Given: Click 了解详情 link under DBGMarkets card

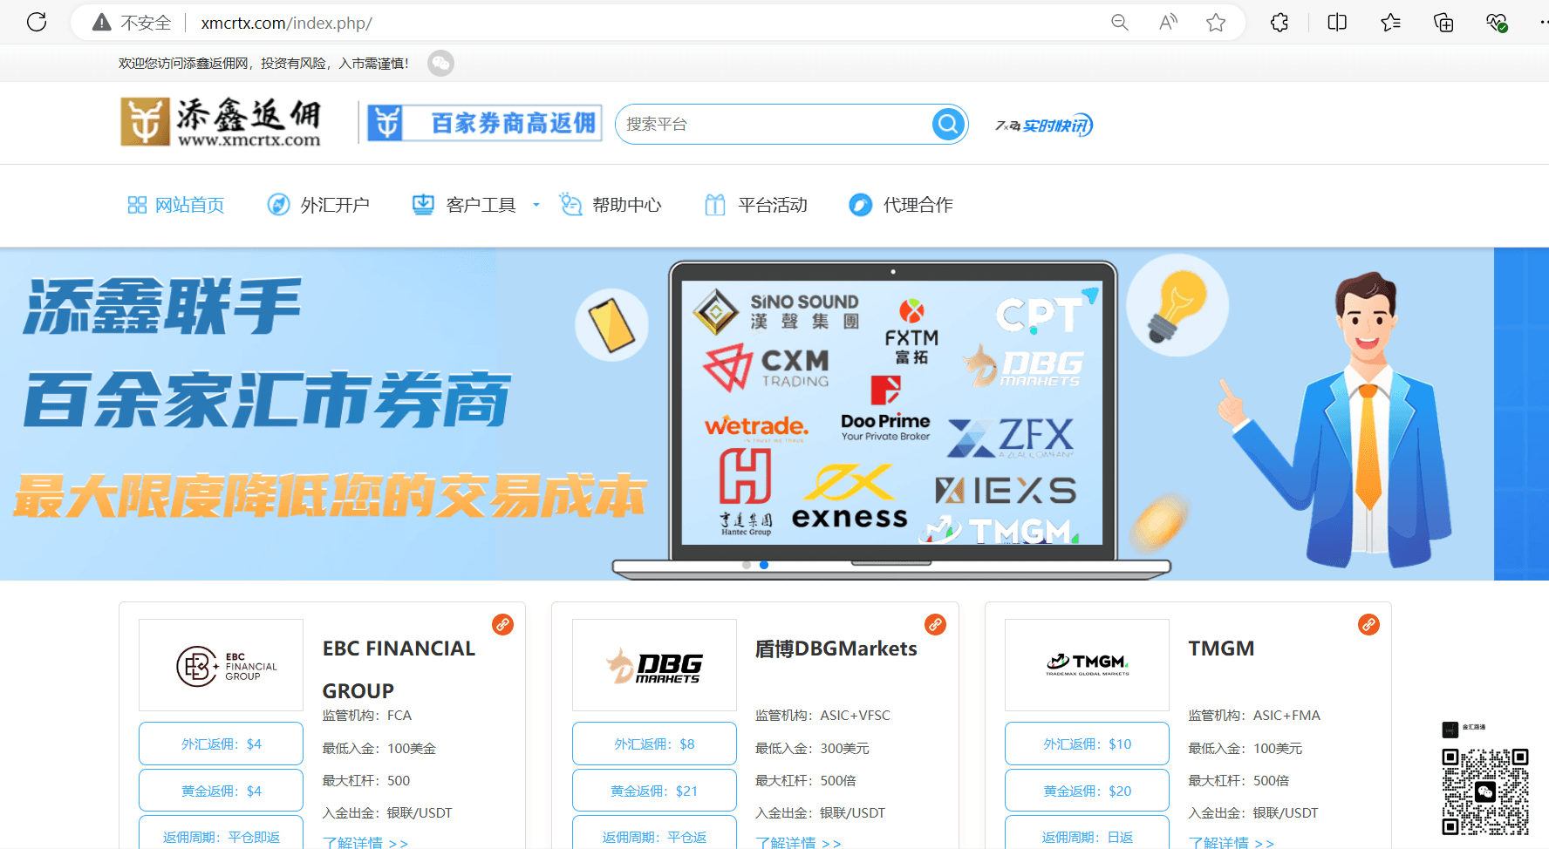Looking at the screenshot, I should pyautogui.click(x=798, y=842).
